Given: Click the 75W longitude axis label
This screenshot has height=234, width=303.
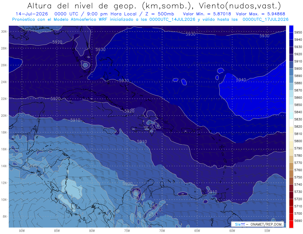Looking at the screenshot, I should click(127, 230).
